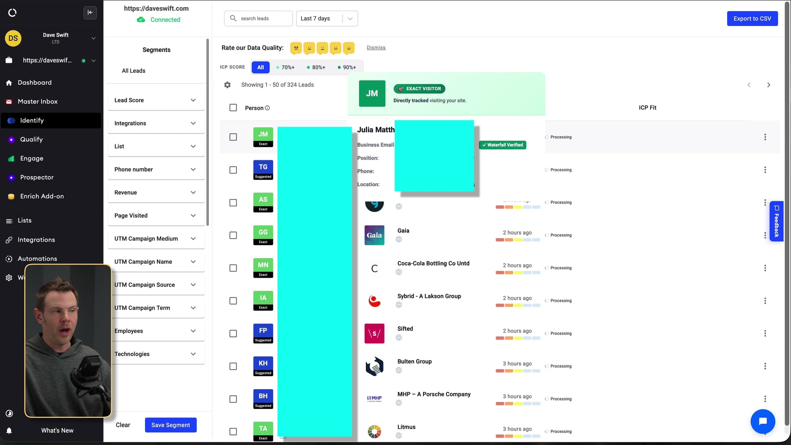Check the KH lead row checkbox

233,366
